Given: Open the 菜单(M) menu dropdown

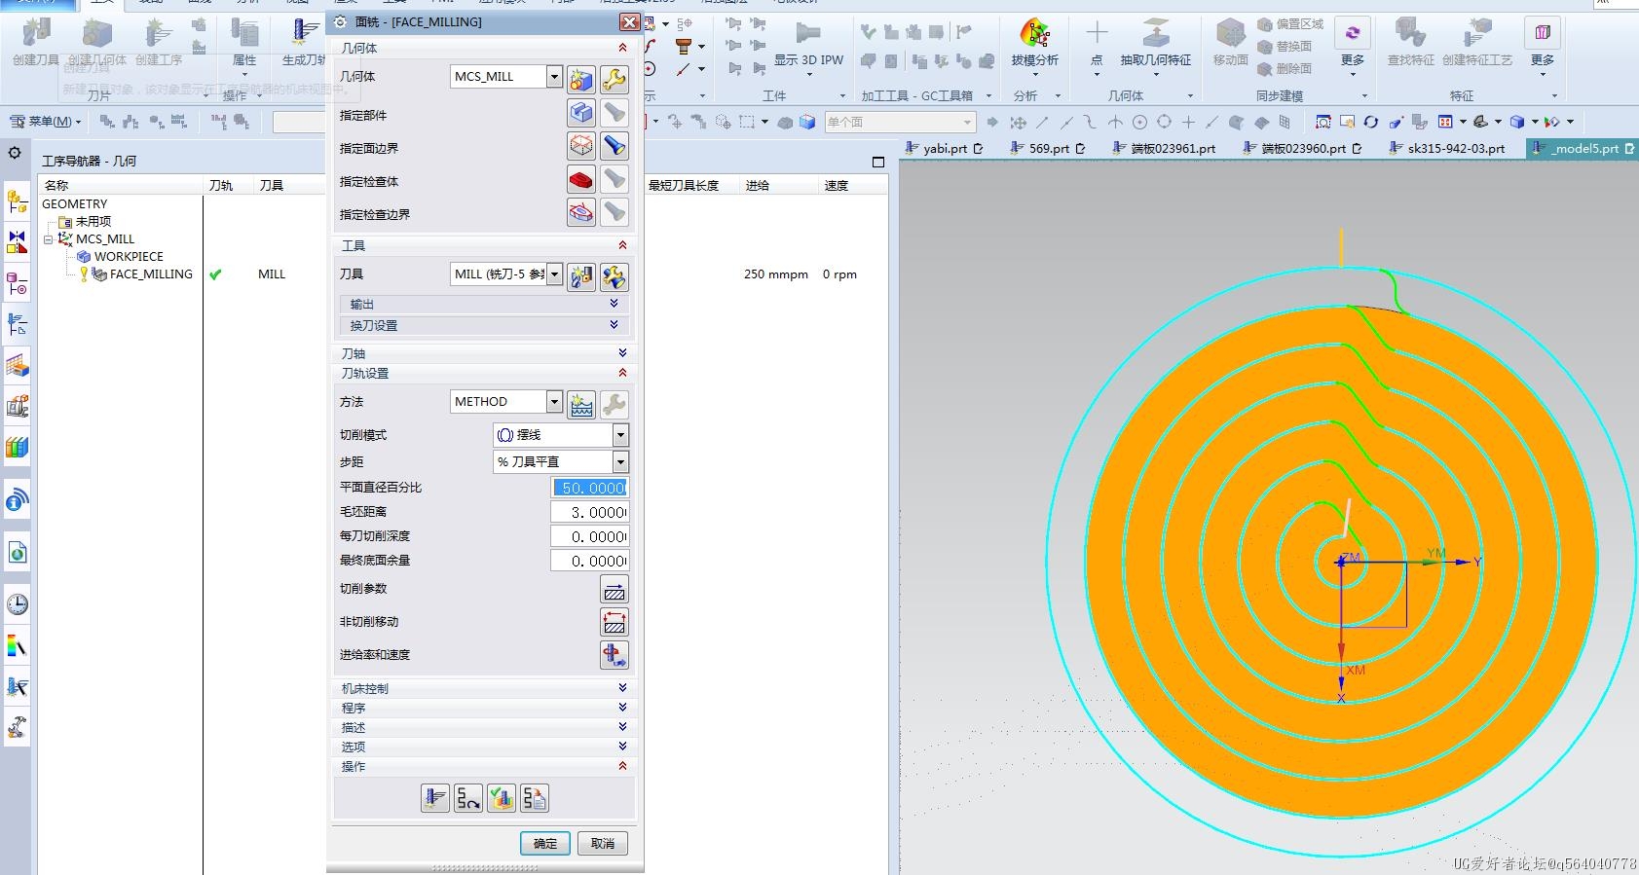Looking at the screenshot, I should pyautogui.click(x=46, y=122).
